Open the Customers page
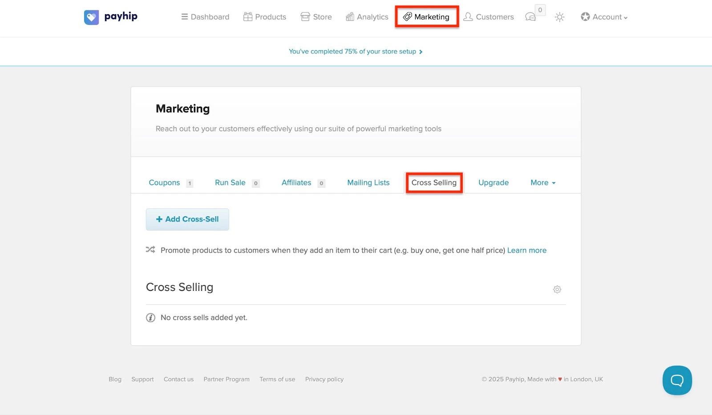 [489, 17]
